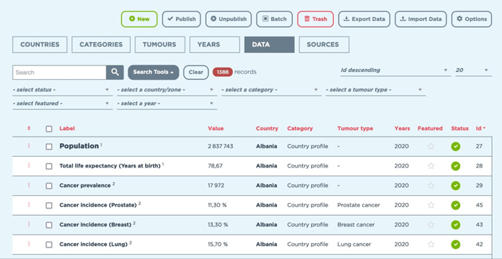Image resolution: width=502 pixels, height=259 pixels.
Task: Star Total life expectancy row as featured
Action: point(431,165)
